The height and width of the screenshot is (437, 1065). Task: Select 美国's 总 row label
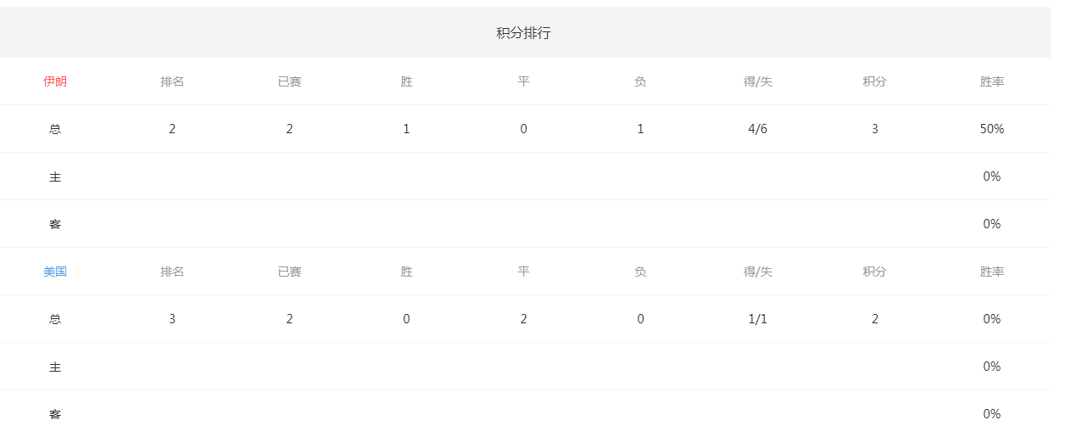click(x=55, y=319)
